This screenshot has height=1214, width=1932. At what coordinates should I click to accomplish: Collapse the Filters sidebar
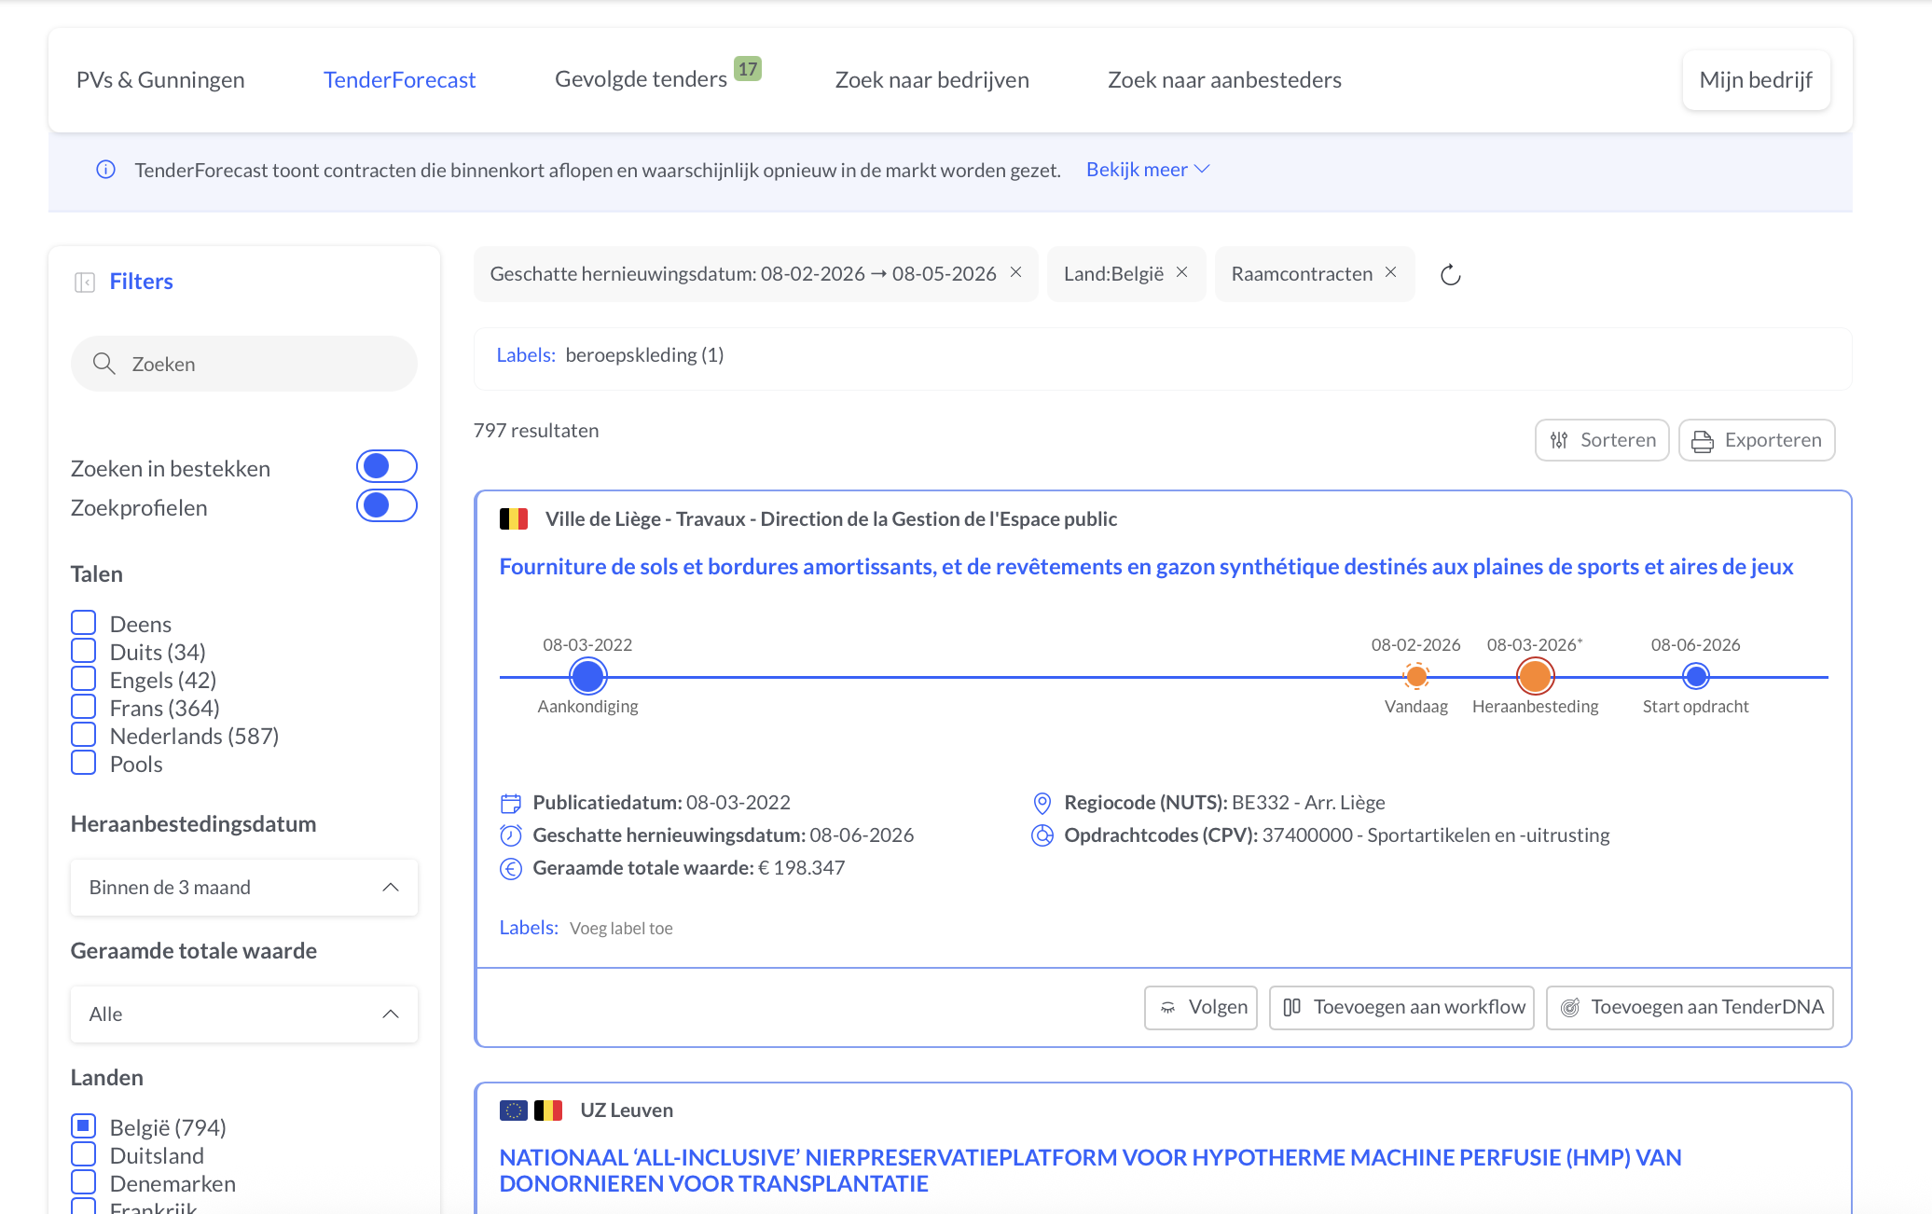pos(85,281)
